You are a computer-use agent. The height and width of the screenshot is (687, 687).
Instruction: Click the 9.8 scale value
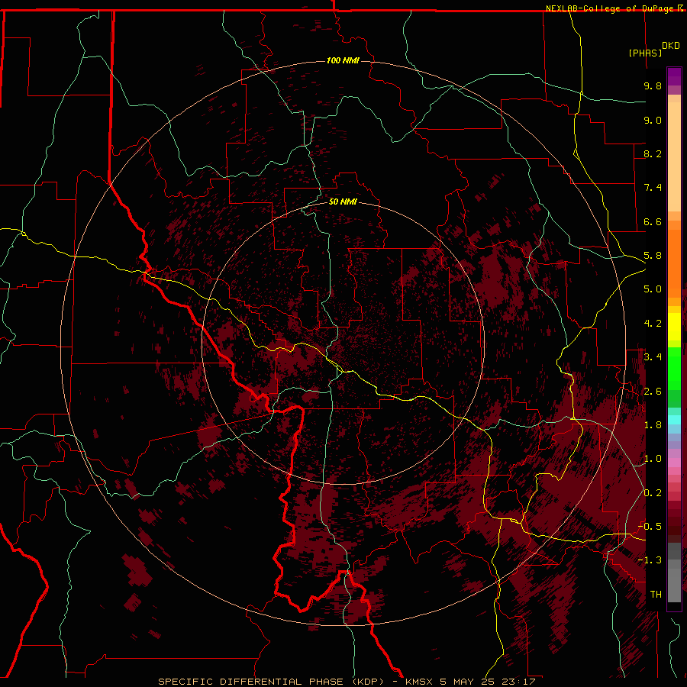tap(653, 85)
